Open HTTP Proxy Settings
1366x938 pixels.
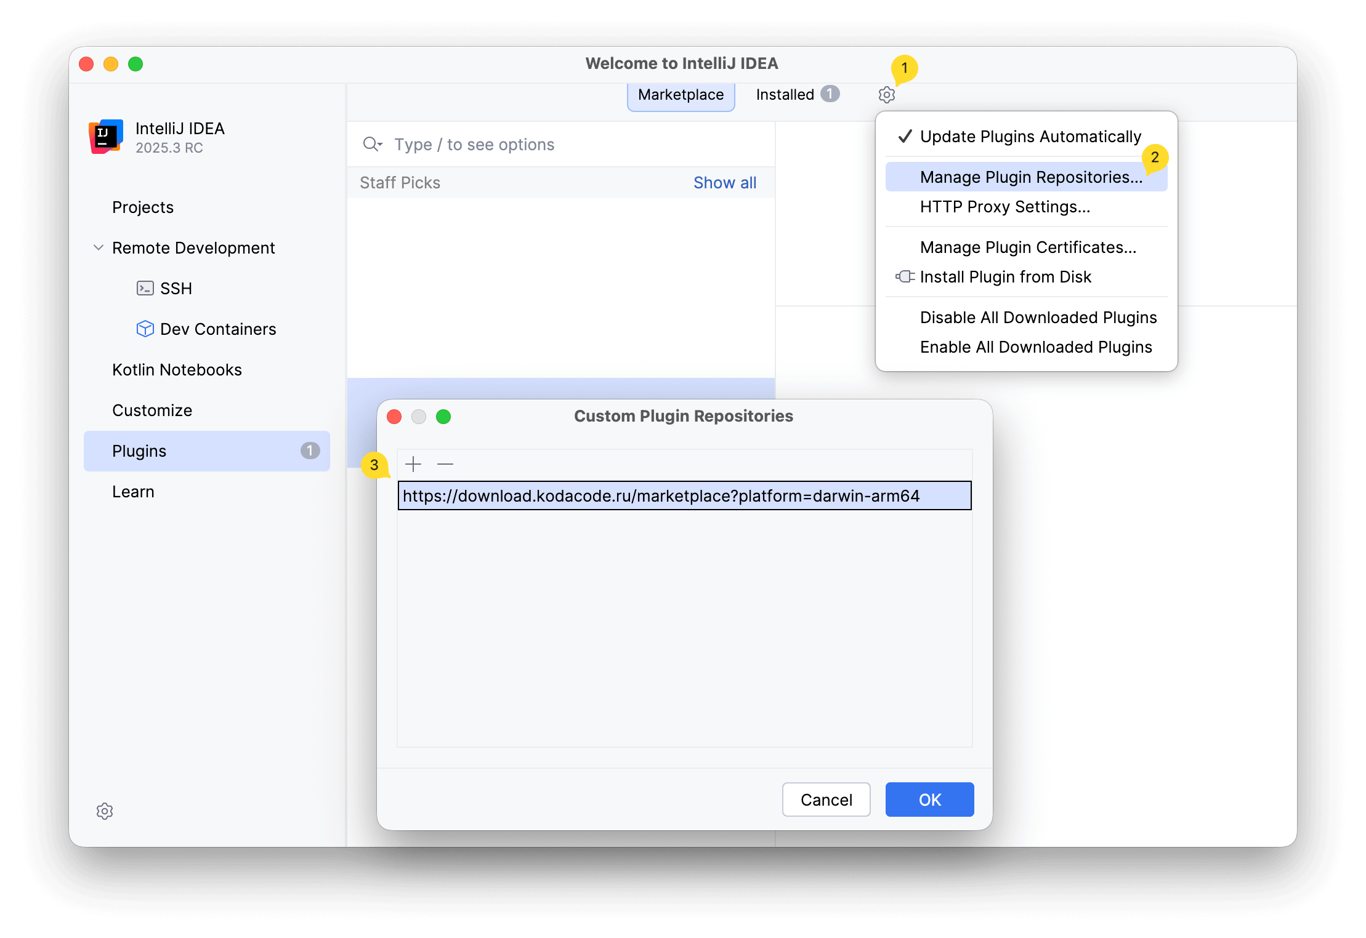pos(1004,207)
